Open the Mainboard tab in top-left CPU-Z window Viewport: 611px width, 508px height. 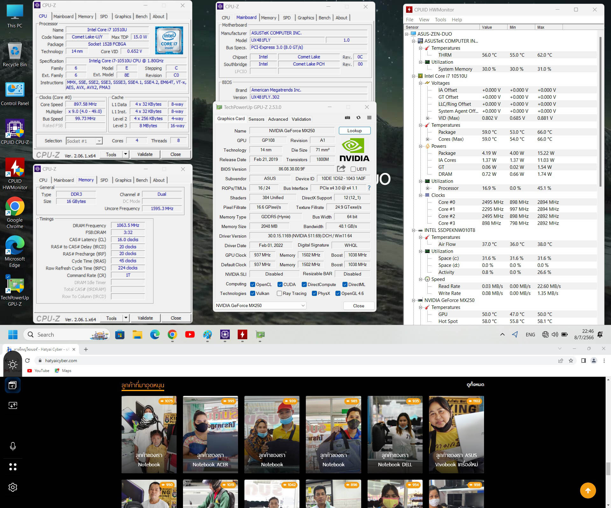pos(63,16)
